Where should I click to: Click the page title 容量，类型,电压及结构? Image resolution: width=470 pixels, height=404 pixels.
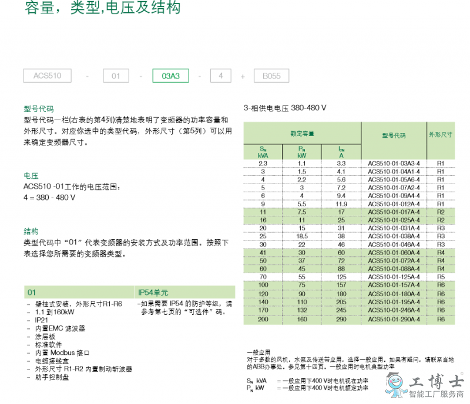coord(103,8)
